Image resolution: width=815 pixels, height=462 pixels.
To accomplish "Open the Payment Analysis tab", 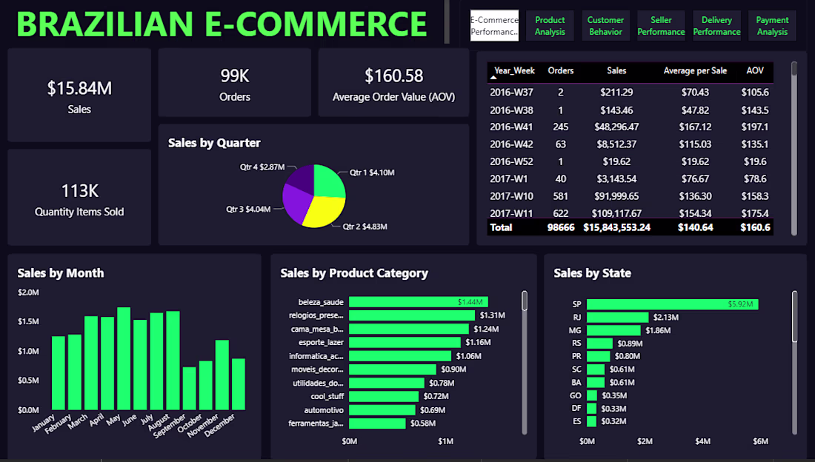I will pyautogui.click(x=772, y=25).
